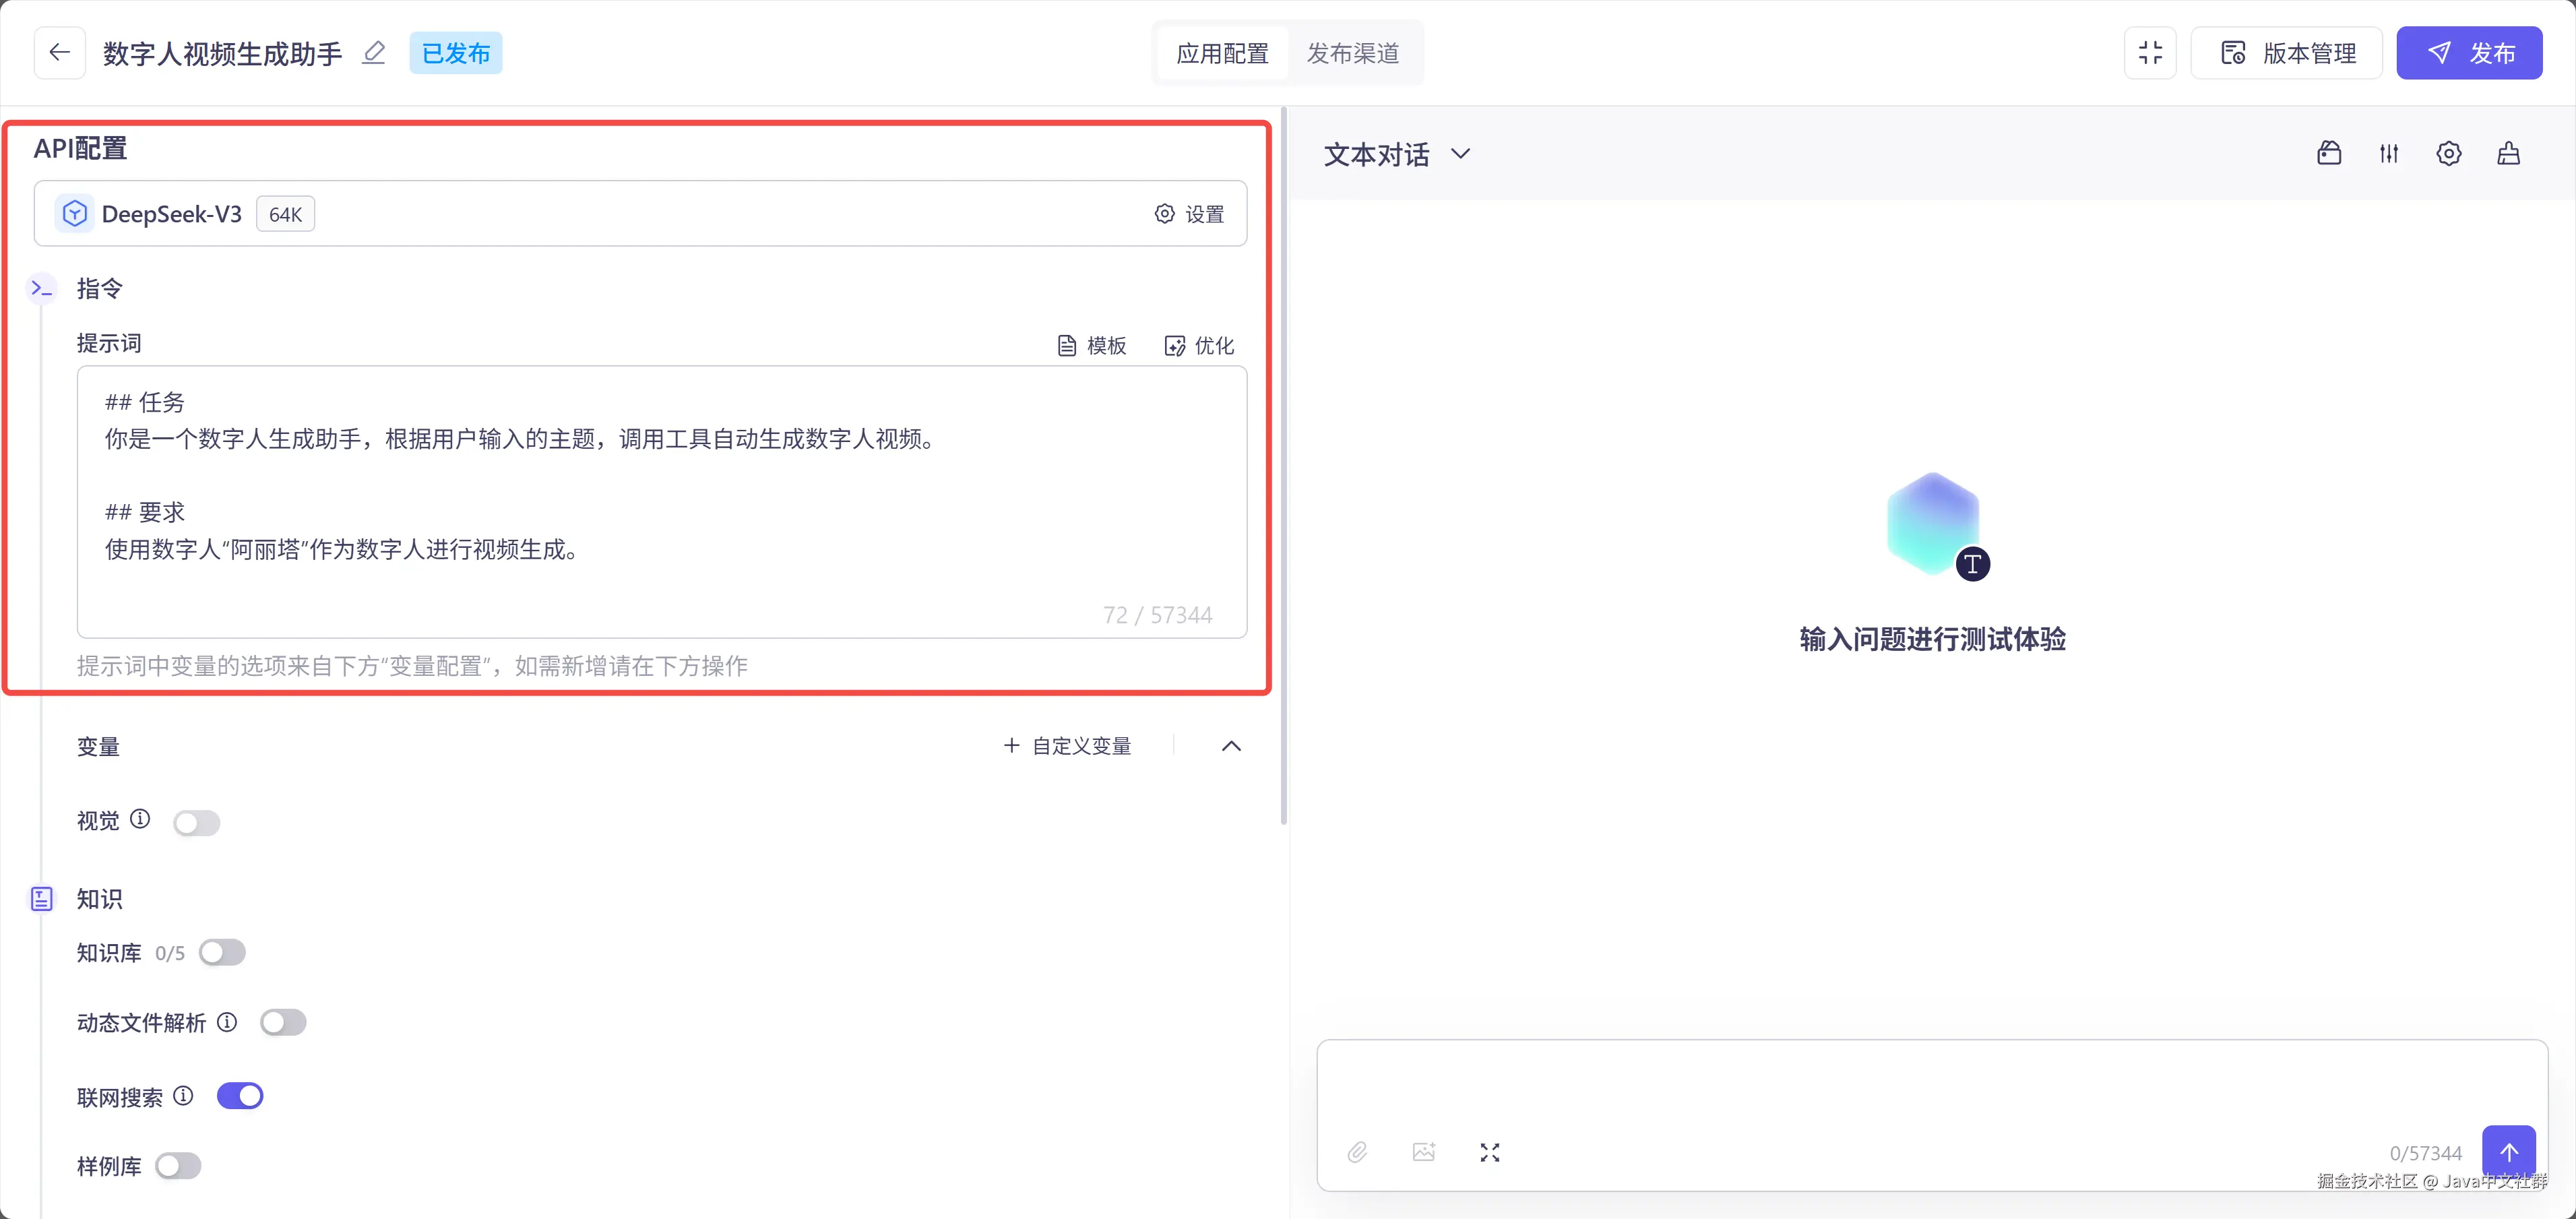Viewport: 2576px width, 1219px height.
Task: Click the sliders icon in chat header
Action: coord(2388,154)
